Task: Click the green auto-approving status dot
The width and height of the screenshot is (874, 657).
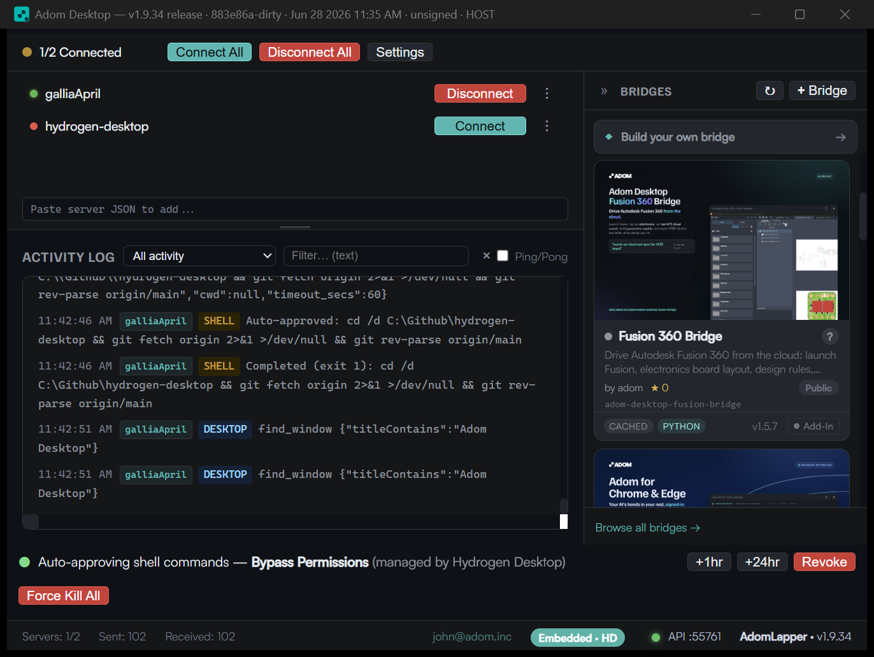Action: (x=25, y=562)
